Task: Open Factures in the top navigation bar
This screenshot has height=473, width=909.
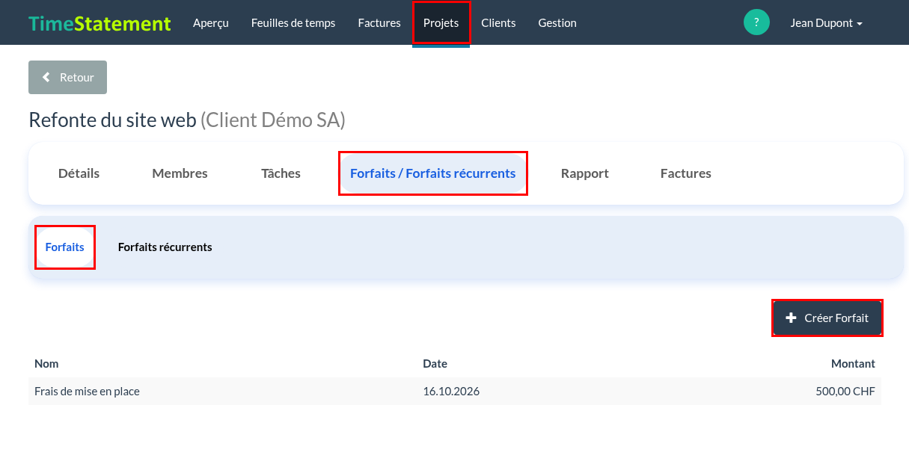Action: (x=379, y=23)
